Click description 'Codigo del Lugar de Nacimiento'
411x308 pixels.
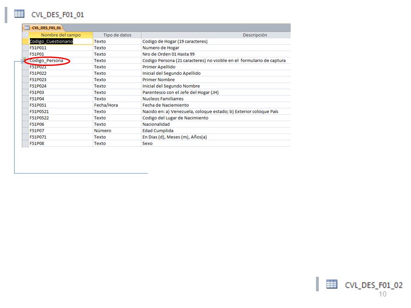point(176,118)
